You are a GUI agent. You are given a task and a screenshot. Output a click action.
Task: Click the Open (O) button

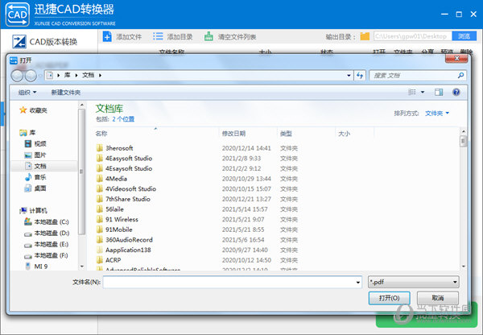coord(389,298)
